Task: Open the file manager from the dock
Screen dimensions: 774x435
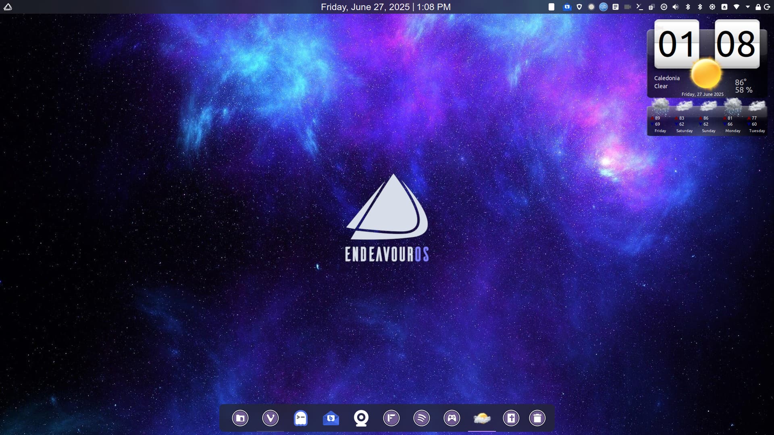Action: coord(240,418)
